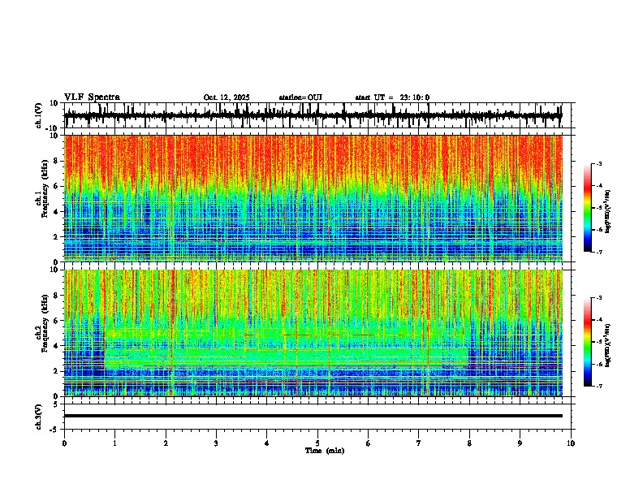Viewport: 643px width, 497px height.
Task: Click the "start UT = 23:10:0" header text
Action: click(392, 97)
